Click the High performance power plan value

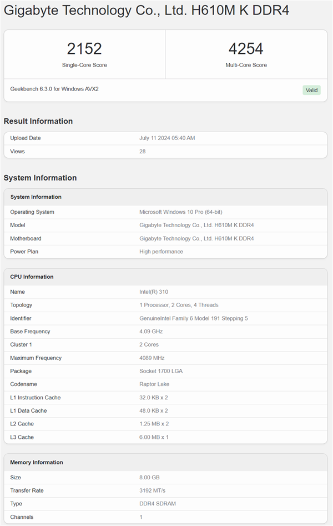pyautogui.click(x=161, y=252)
